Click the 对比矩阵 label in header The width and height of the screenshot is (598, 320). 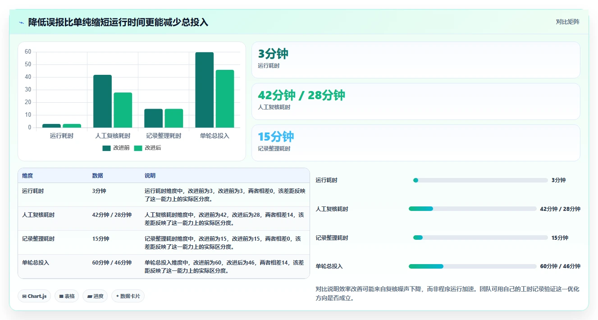567,22
